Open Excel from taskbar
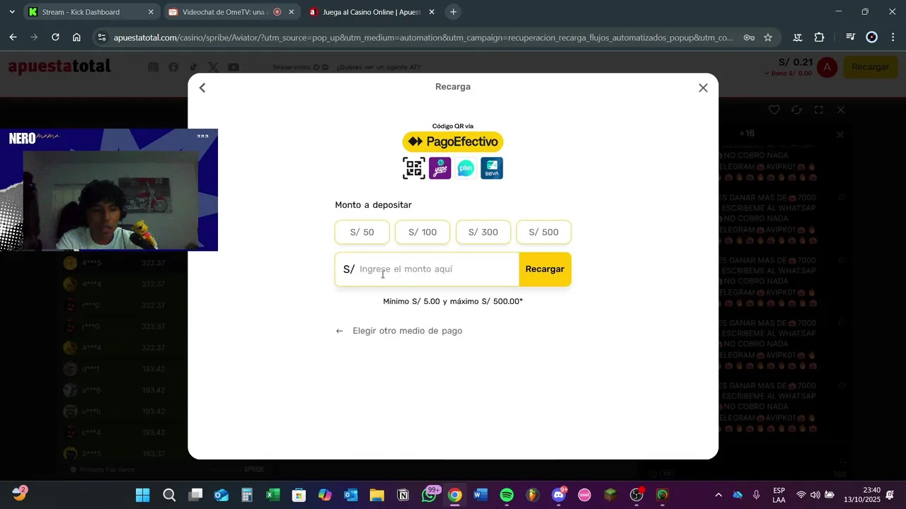 (273, 495)
